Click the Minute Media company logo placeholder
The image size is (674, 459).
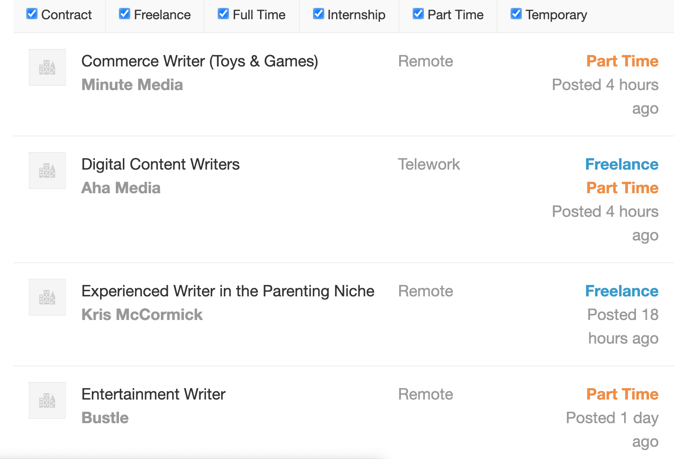click(x=47, y=67)
